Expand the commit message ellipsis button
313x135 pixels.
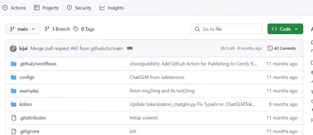click(130, 48)
